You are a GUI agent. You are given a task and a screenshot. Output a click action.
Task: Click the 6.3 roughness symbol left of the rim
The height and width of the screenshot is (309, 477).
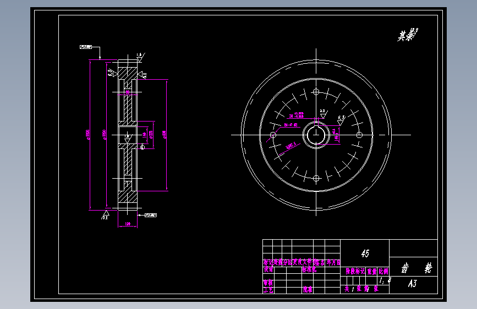(112, 73)
